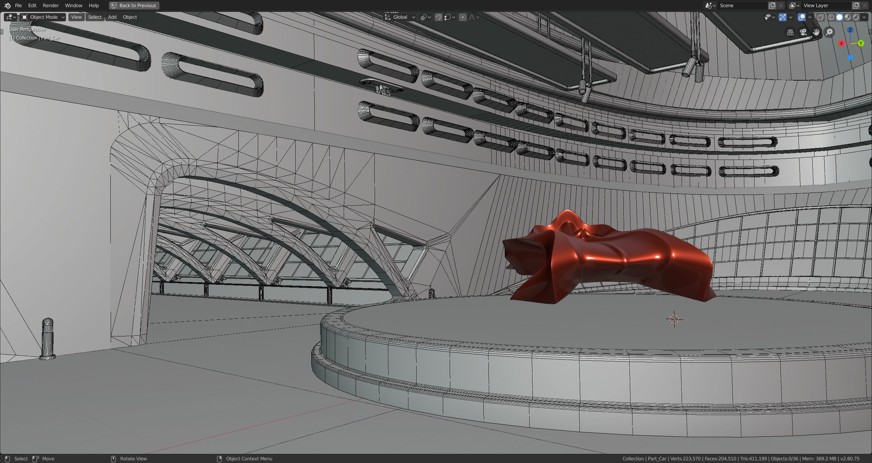Viewport: 872px width, 463px height.
Task: Click the zoom magnifier icon in the viewport
Action: click(829, 32)
